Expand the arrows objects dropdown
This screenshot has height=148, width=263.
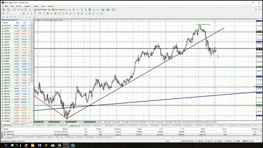103,13
